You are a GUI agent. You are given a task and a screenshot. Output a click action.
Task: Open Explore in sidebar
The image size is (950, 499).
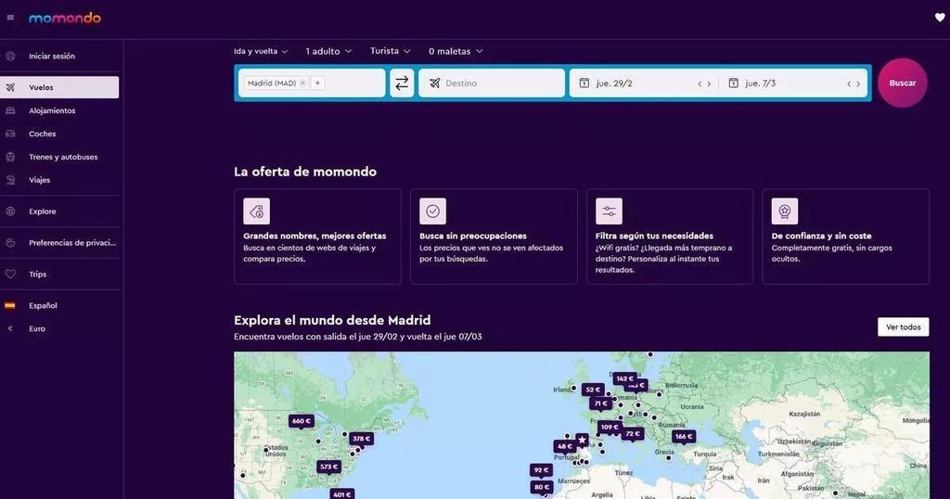(x=59, y=211)
